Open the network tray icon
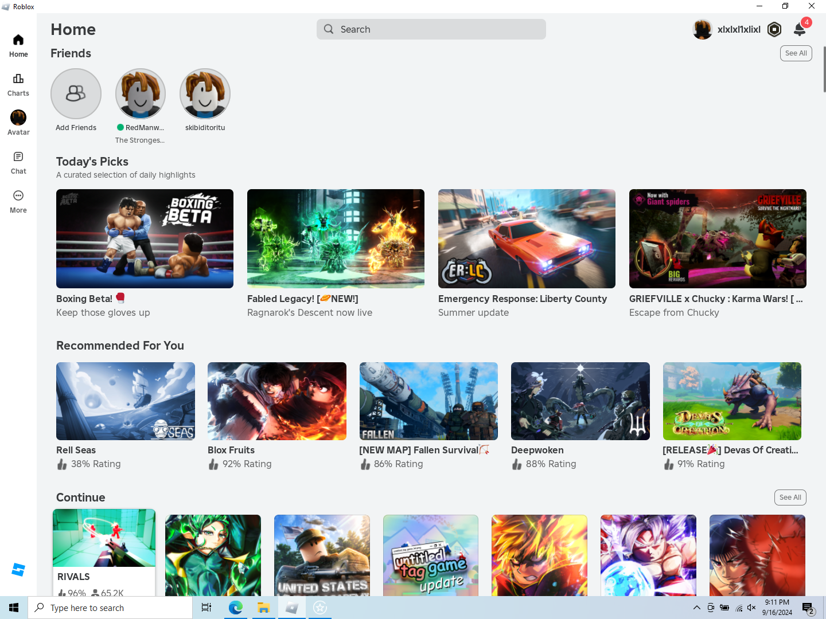The image size is (826, 619). 739,608
